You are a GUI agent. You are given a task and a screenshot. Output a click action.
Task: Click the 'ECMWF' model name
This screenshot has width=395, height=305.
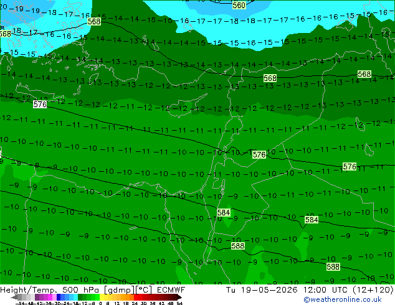pyautogui.click(x=171, y=290)
